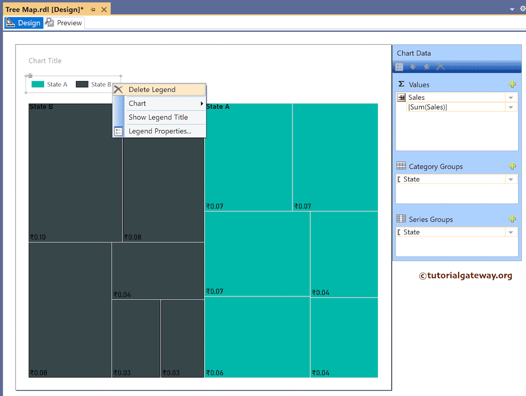Viewport: 526px width, 396px height.
Task: Add a Category Groups field plus icon
Action: click(512, 166)
